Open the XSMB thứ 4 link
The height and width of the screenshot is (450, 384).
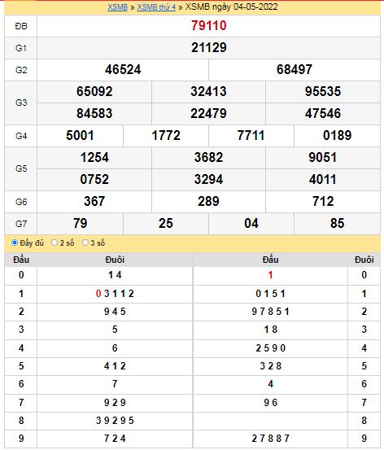coord(156,7)
